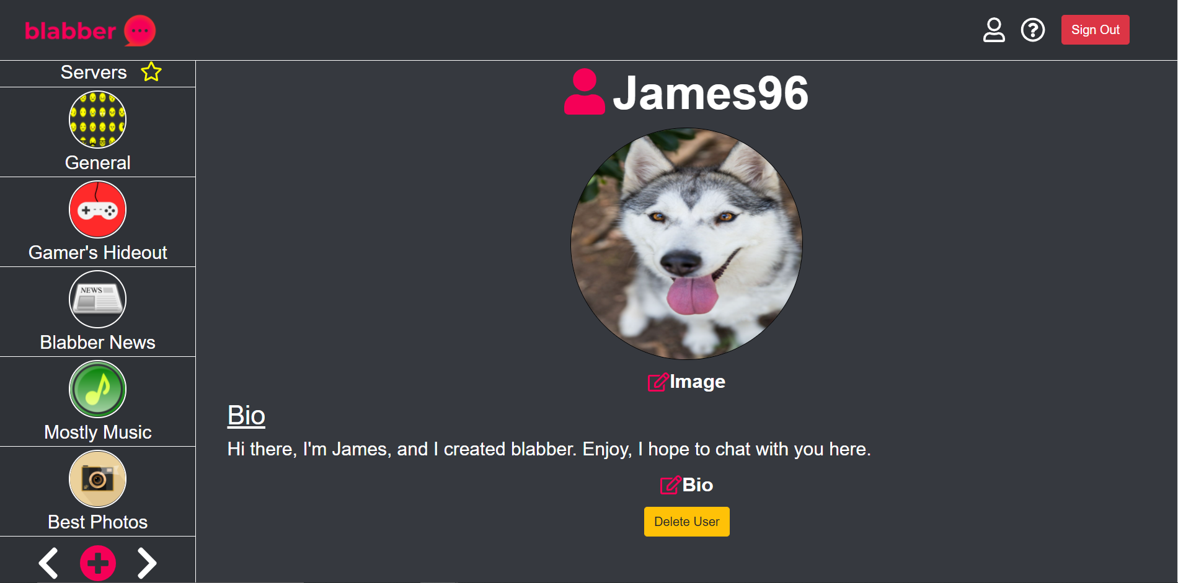Open the General server icon
Viewport: 1178px width, 583px height.
[97, 120]
